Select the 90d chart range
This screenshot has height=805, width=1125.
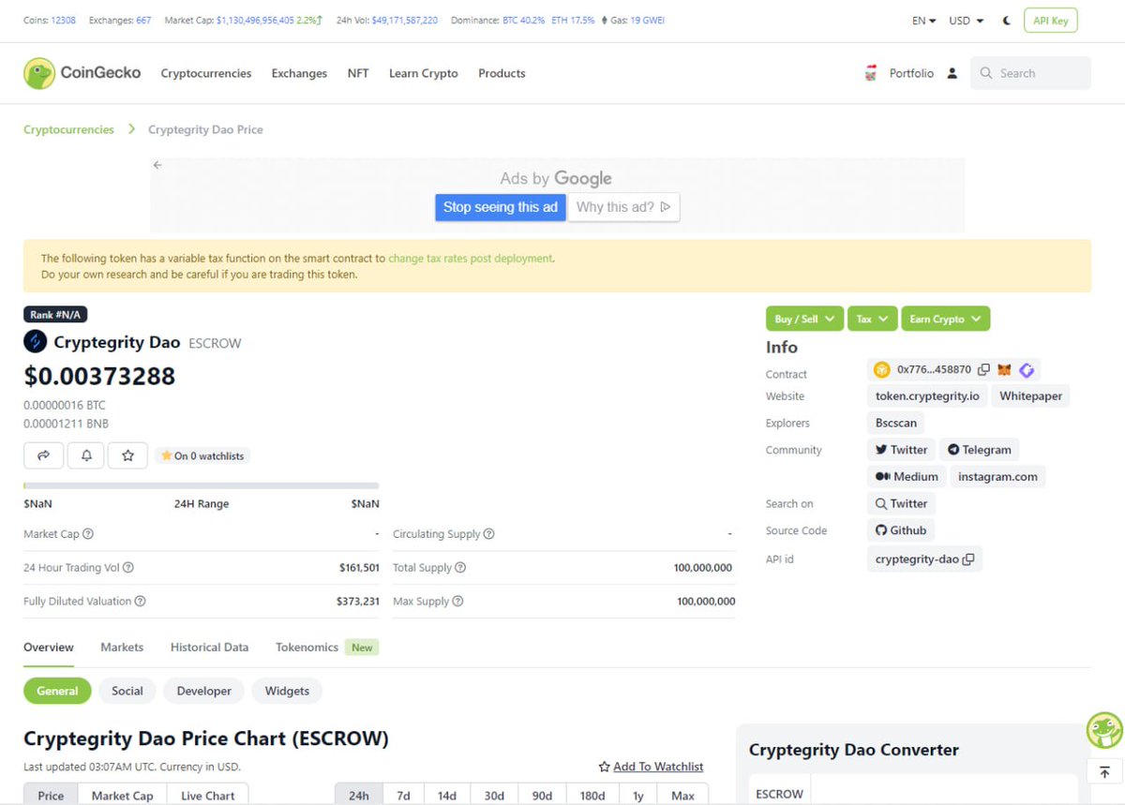pyautogui.click(x=542, y=795)
